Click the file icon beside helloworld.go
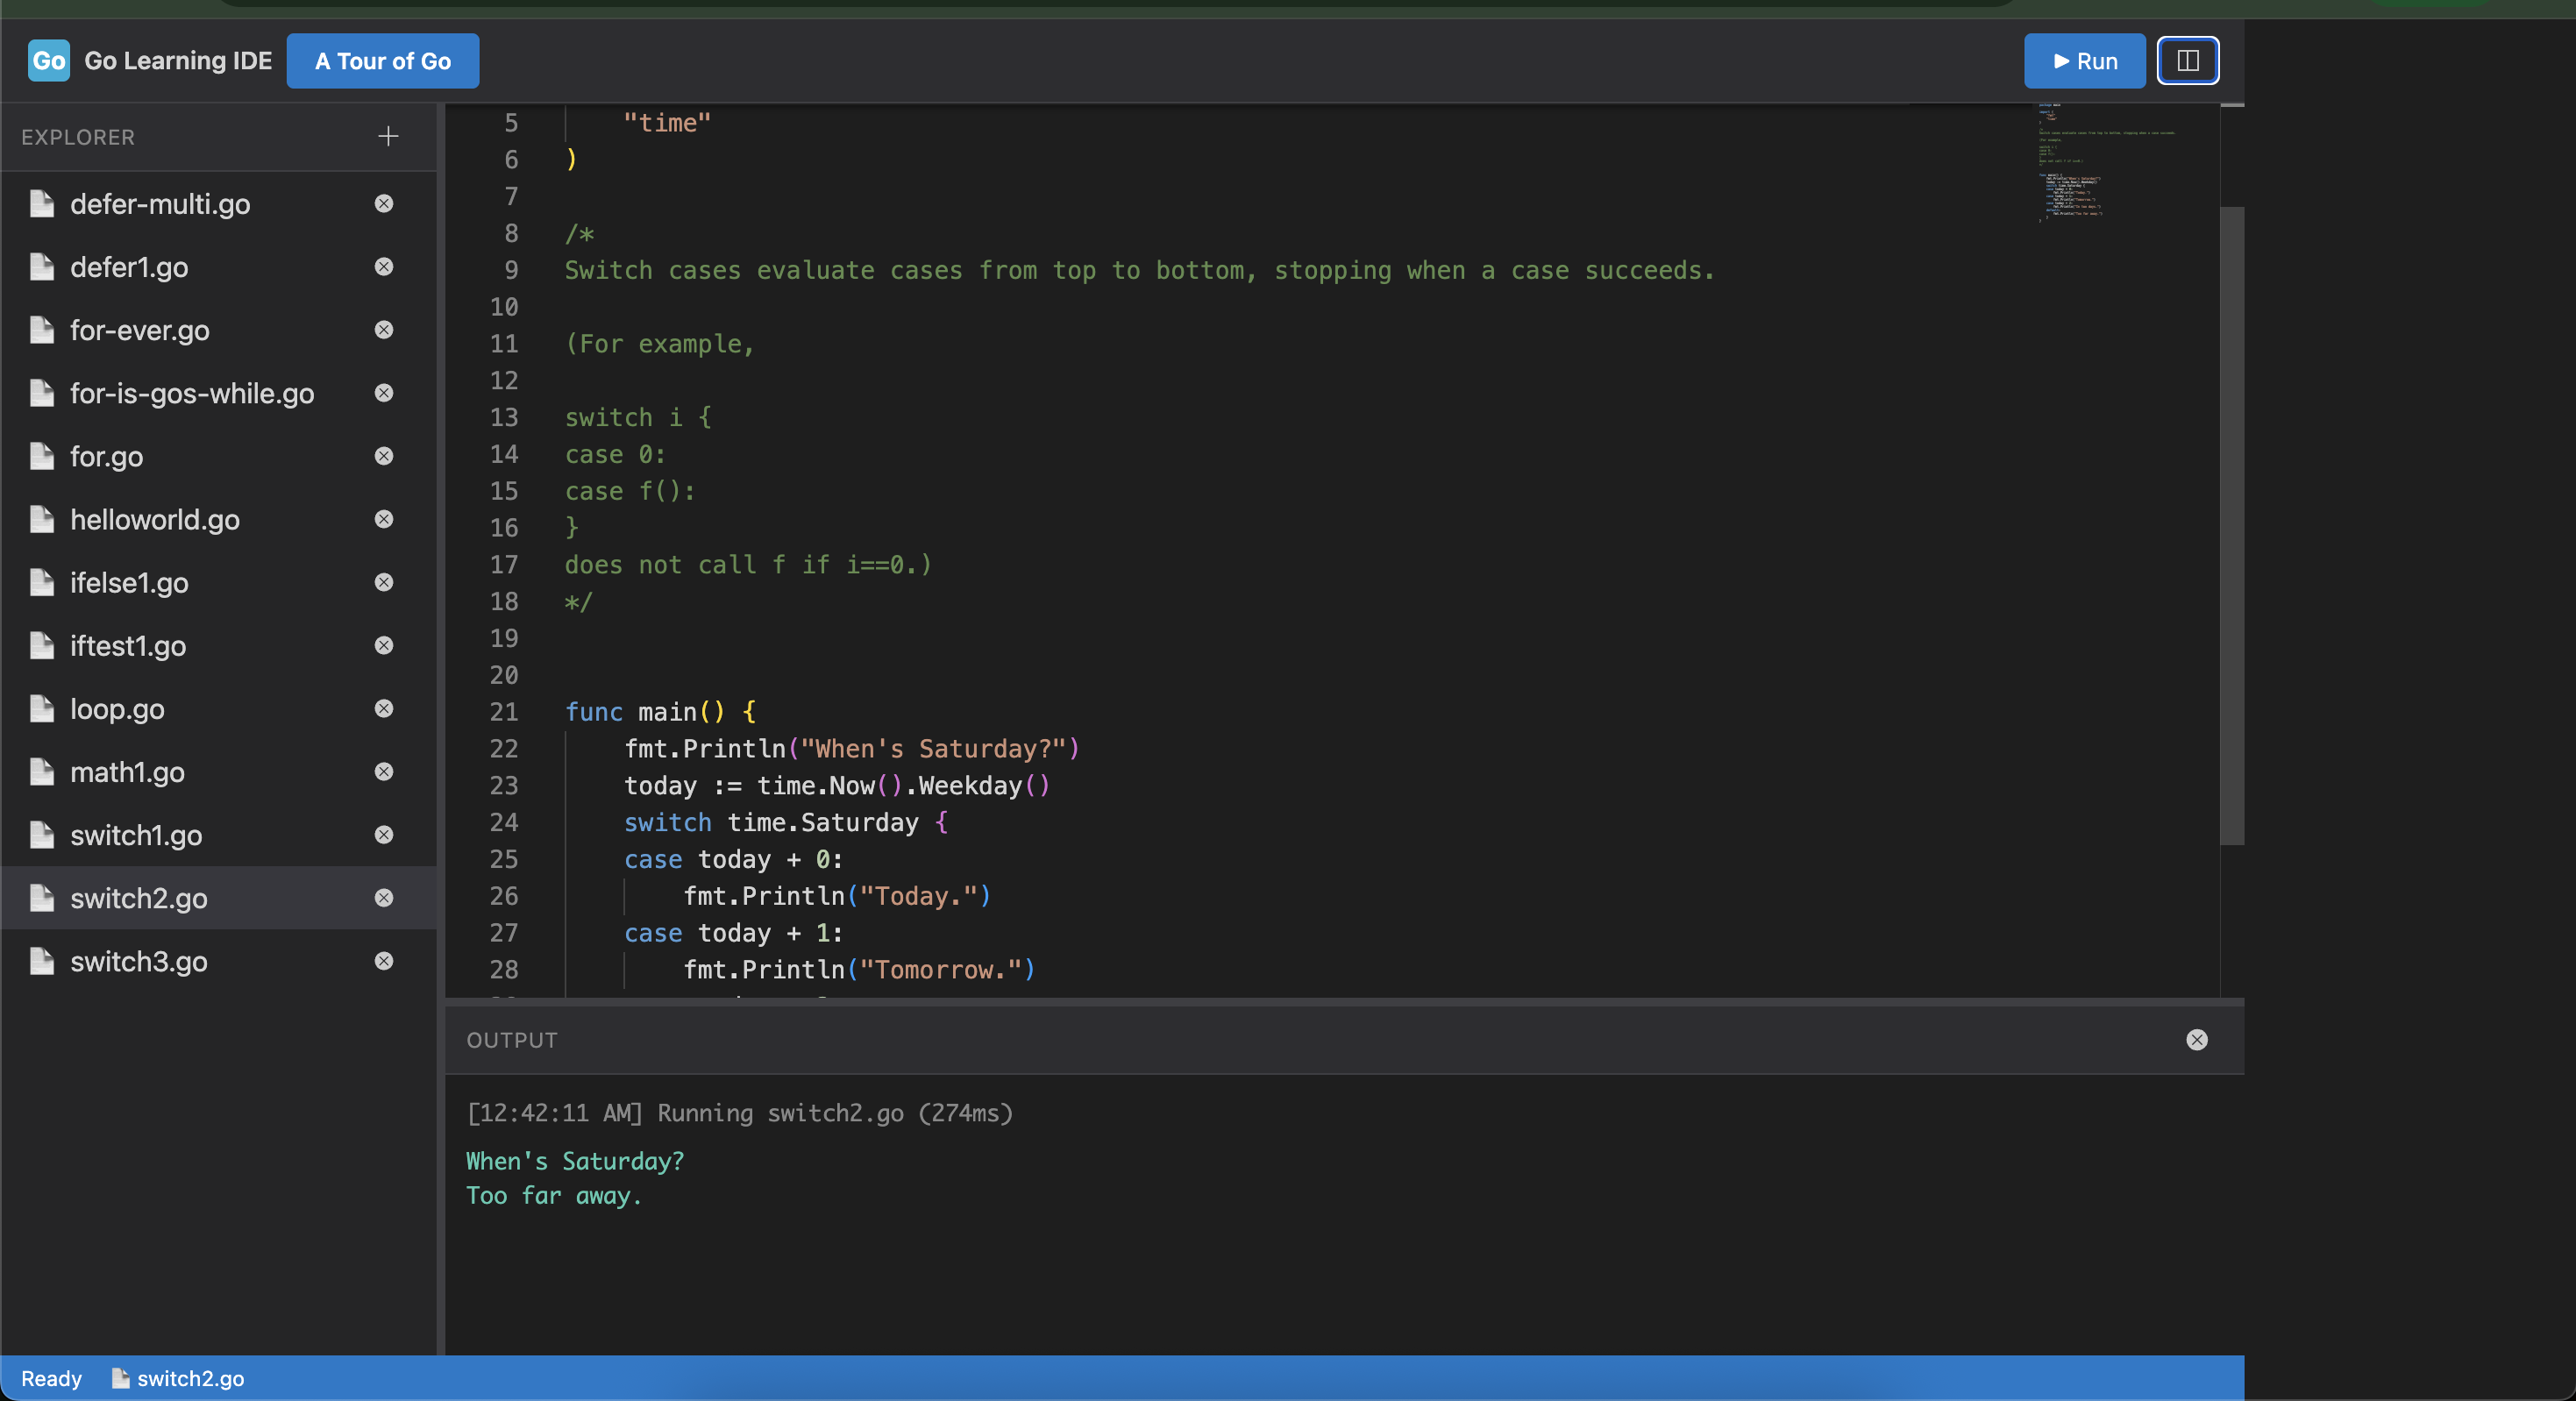The width and height of the screenshot is (2576, 1401). 41,519
